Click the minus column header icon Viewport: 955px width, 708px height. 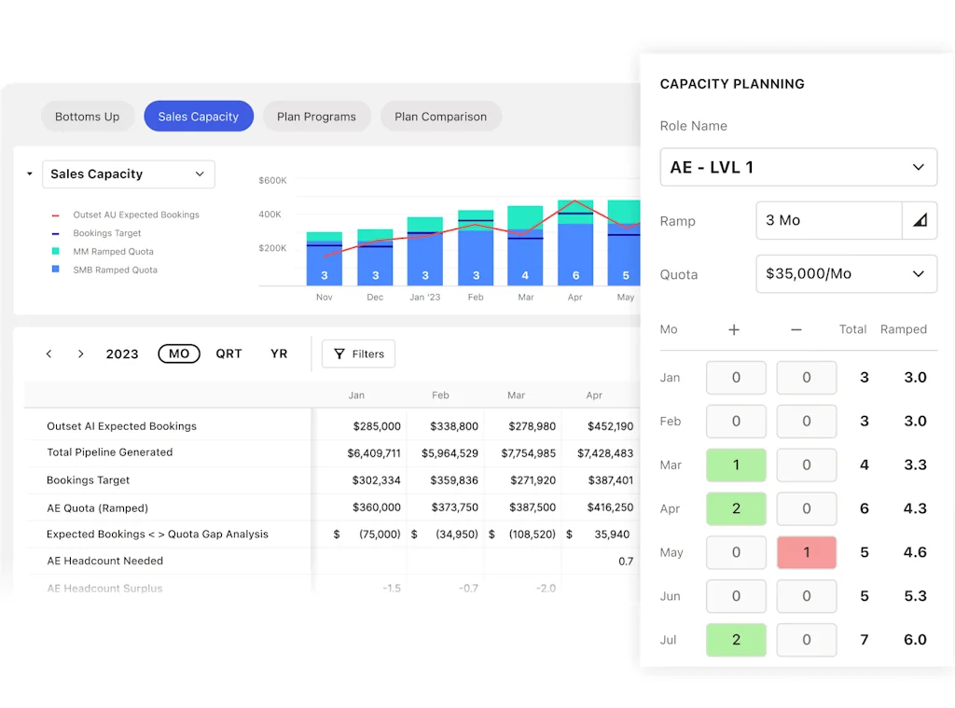coord(796,329)
